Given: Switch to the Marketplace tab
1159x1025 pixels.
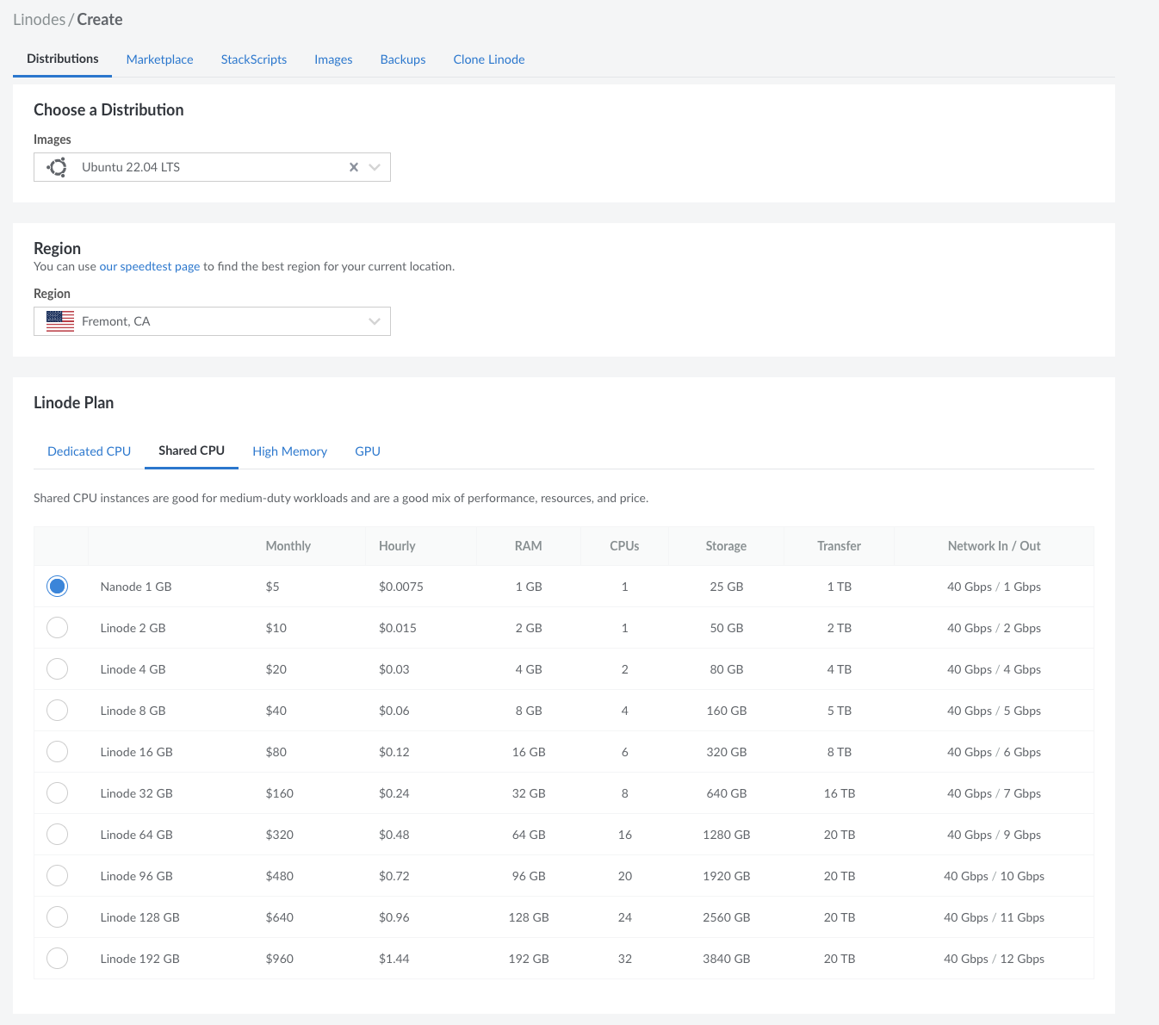Looking at the screenshot, I should click(159, 59).
